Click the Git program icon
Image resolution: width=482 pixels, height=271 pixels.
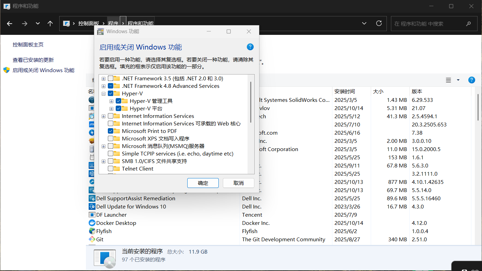[x=91, y=239]
